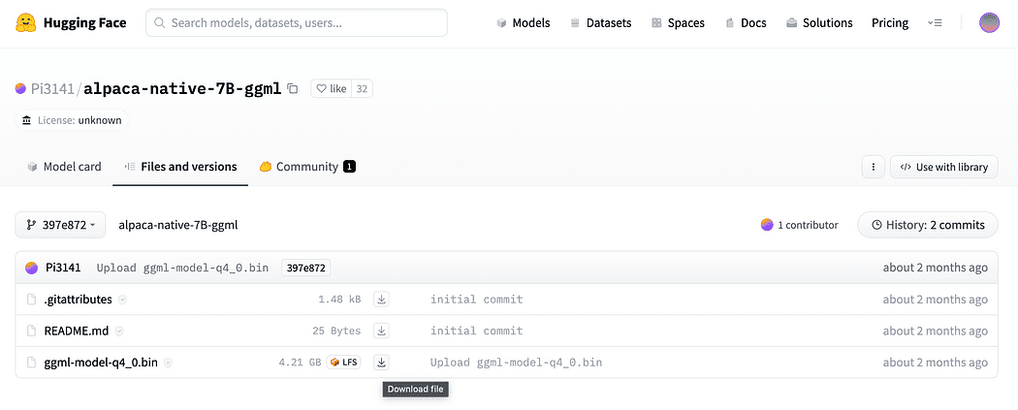
Task: Switch to the Model card tab
Action: [x=64, y=167]
